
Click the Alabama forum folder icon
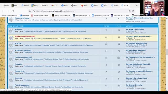pyautogui.click(x=11, y=31)
